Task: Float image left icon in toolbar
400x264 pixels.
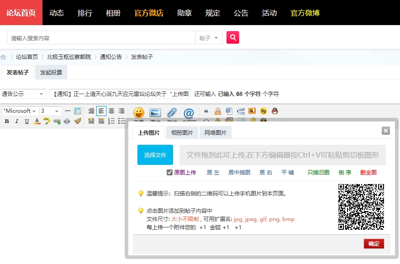Action: click(91, 121)
